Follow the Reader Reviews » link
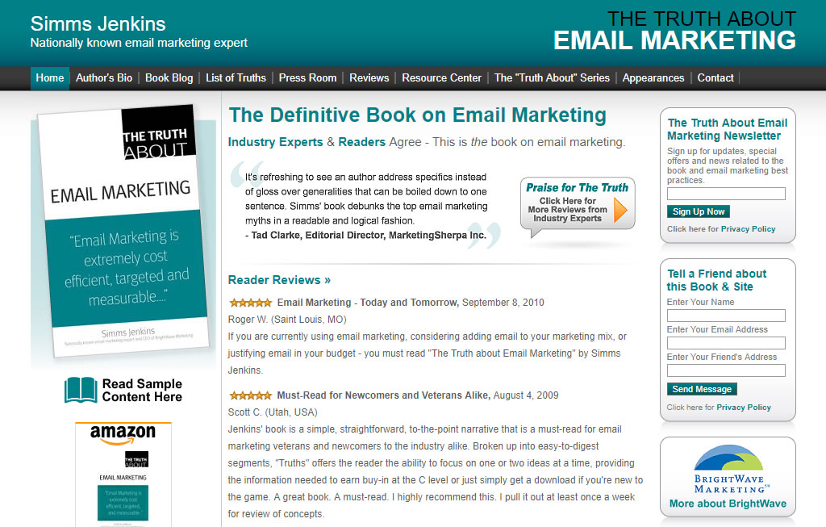The height and width of the screenshot is (527, 826). pos(279,280)
